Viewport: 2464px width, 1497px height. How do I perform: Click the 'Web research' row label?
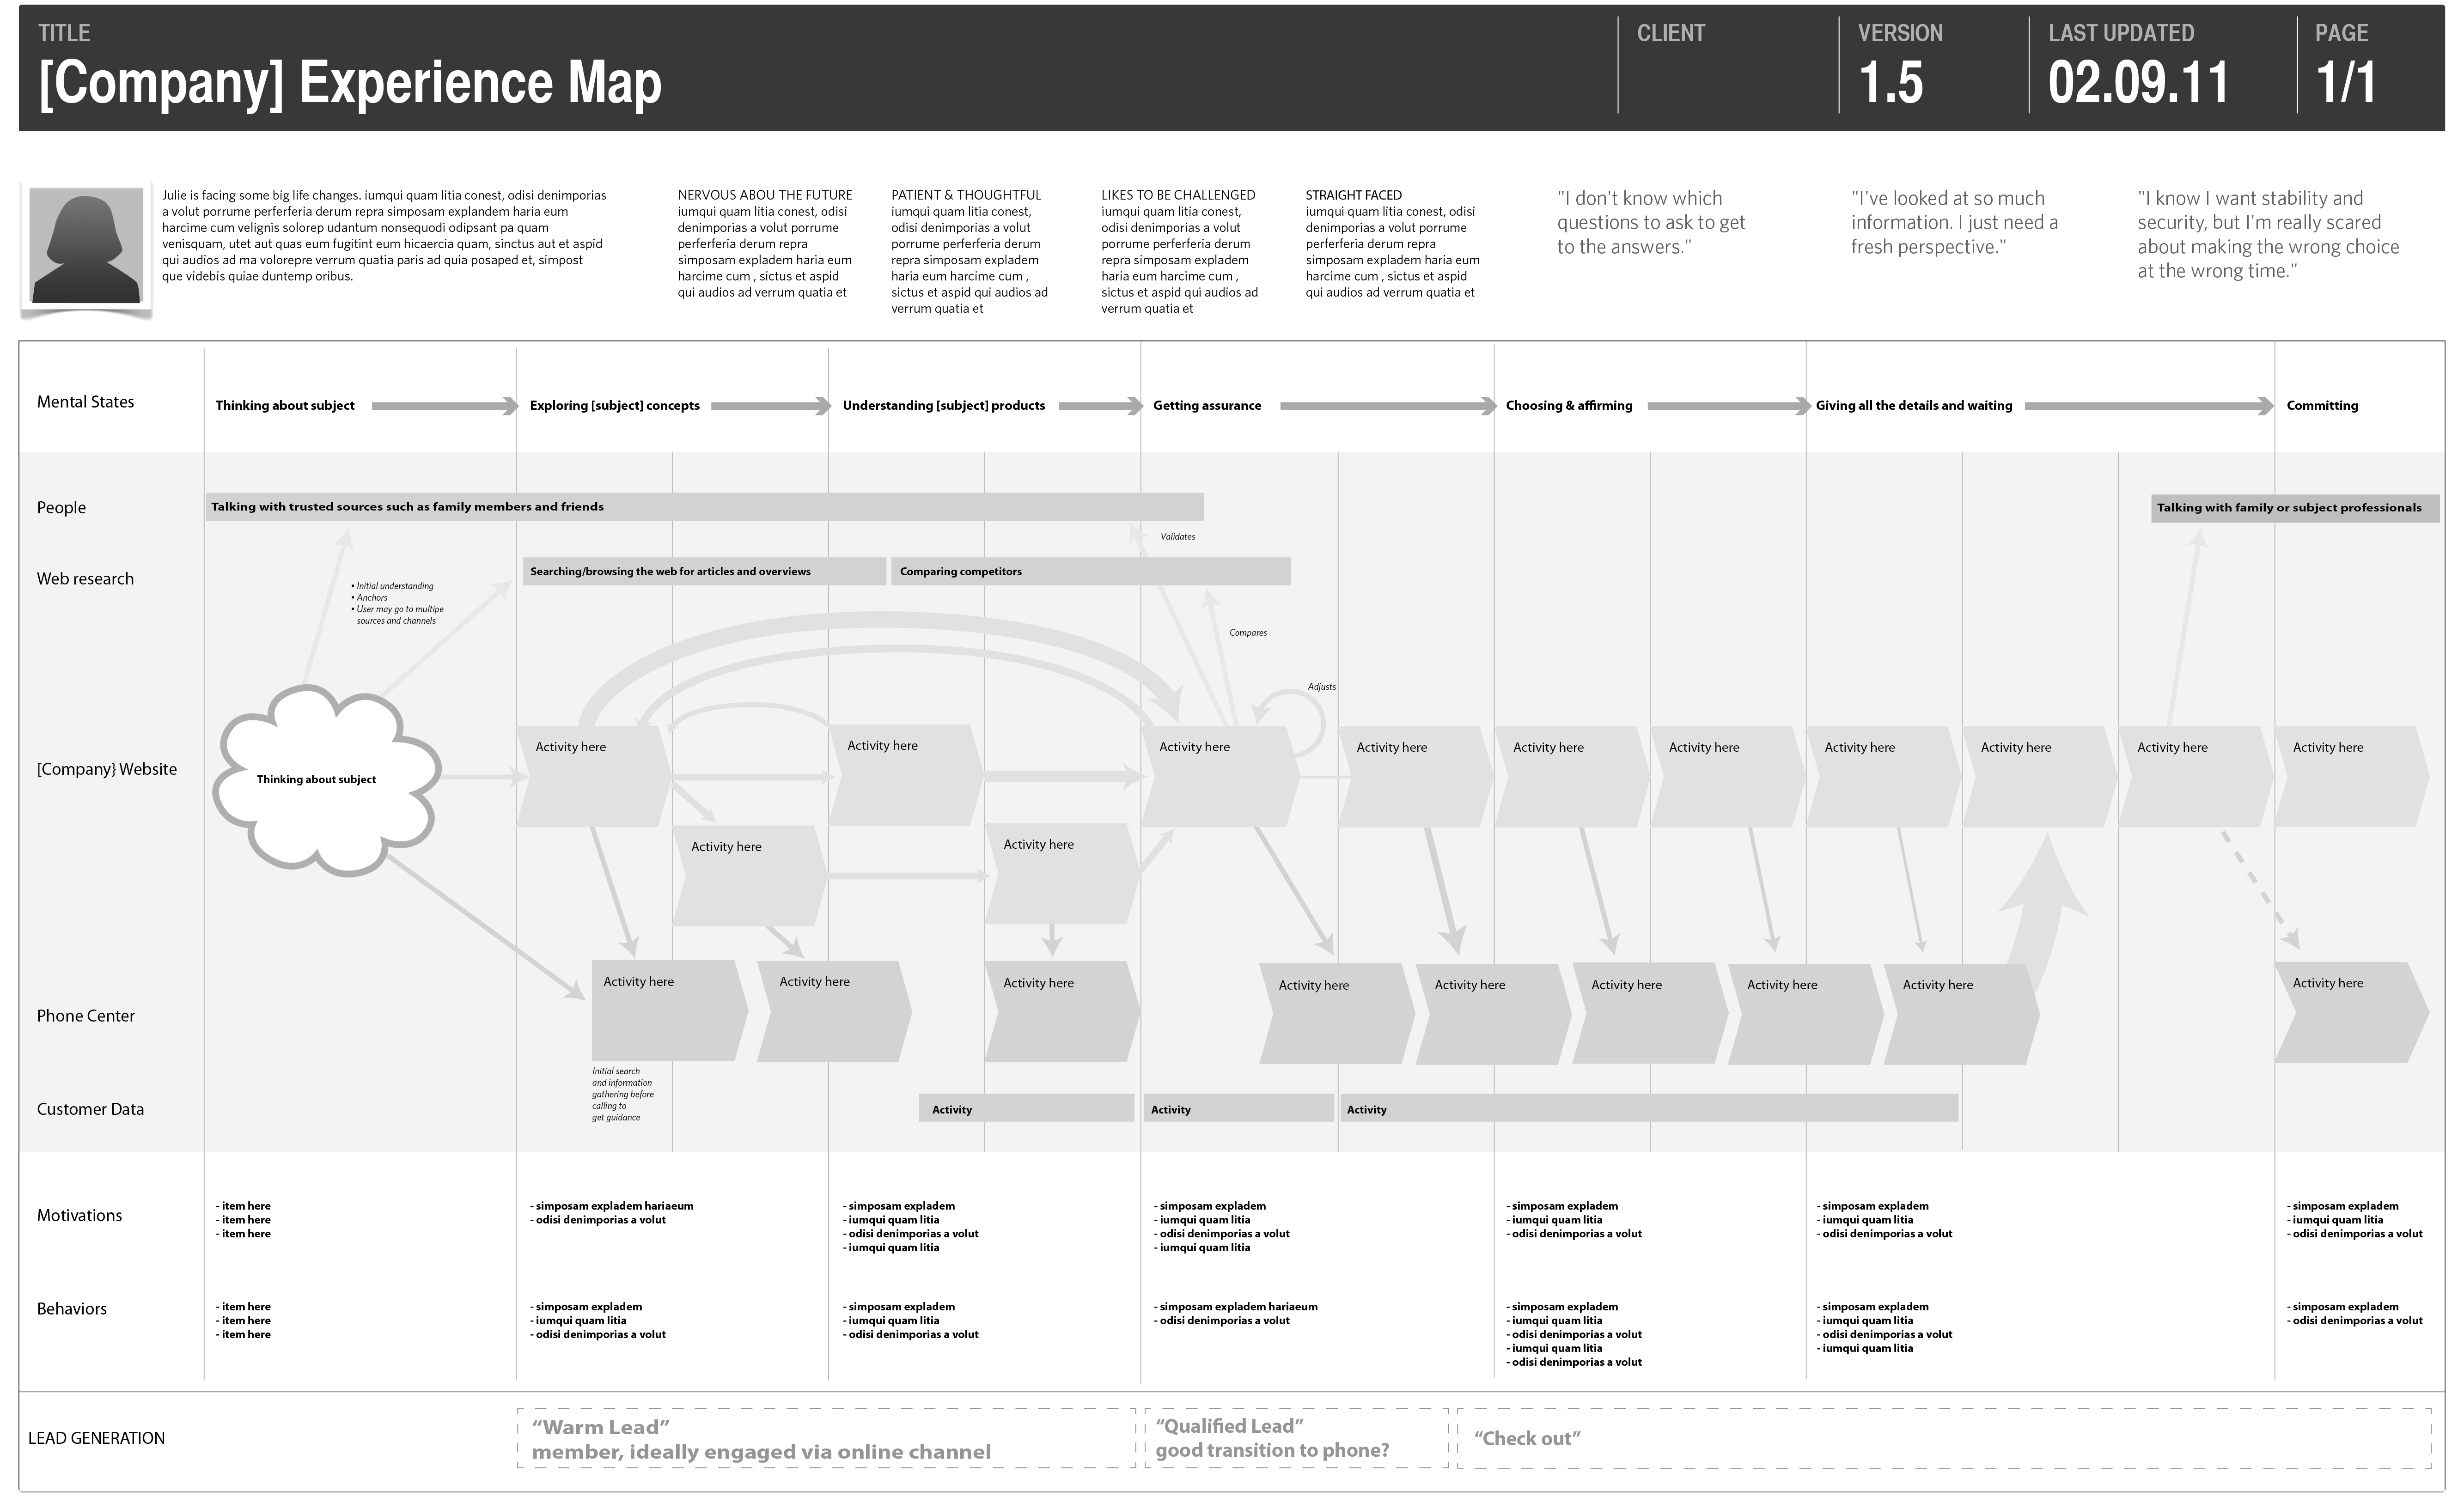85,579
